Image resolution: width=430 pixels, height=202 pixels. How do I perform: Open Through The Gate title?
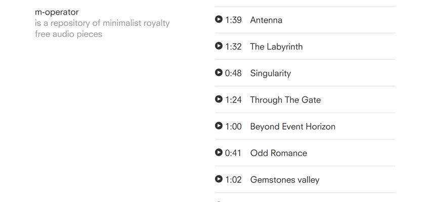pos(285,100)
